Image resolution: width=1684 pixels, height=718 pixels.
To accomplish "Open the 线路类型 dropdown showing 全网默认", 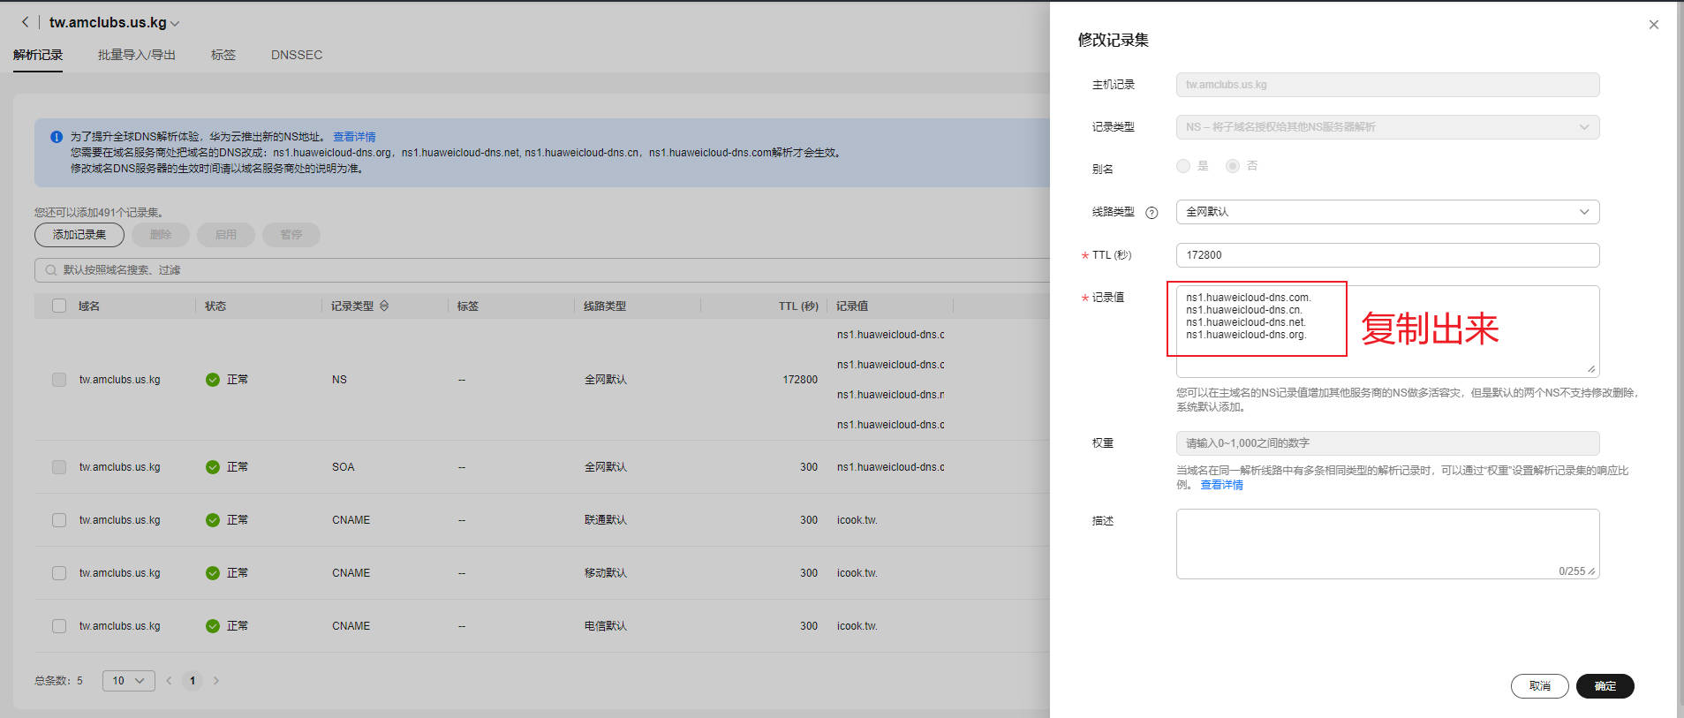I will click(x=1386, y=212).
